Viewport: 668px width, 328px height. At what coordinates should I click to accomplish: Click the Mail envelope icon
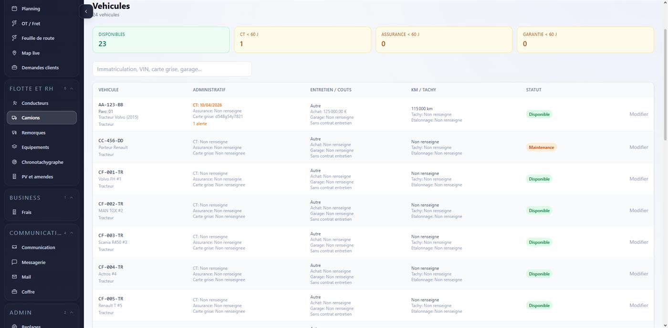pos(14,277)
